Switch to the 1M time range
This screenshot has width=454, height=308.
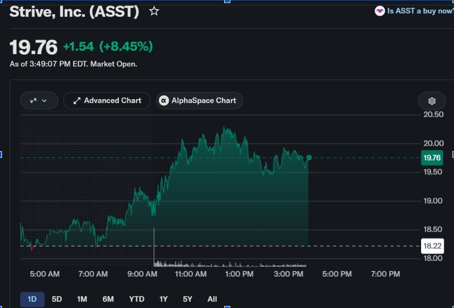pos(82,299)
